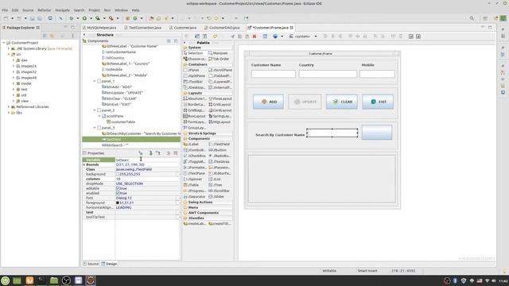Apply GridLayout from the palette
Image resolution: width=509 pixels, height=286 pixels.
click(220, 104)
